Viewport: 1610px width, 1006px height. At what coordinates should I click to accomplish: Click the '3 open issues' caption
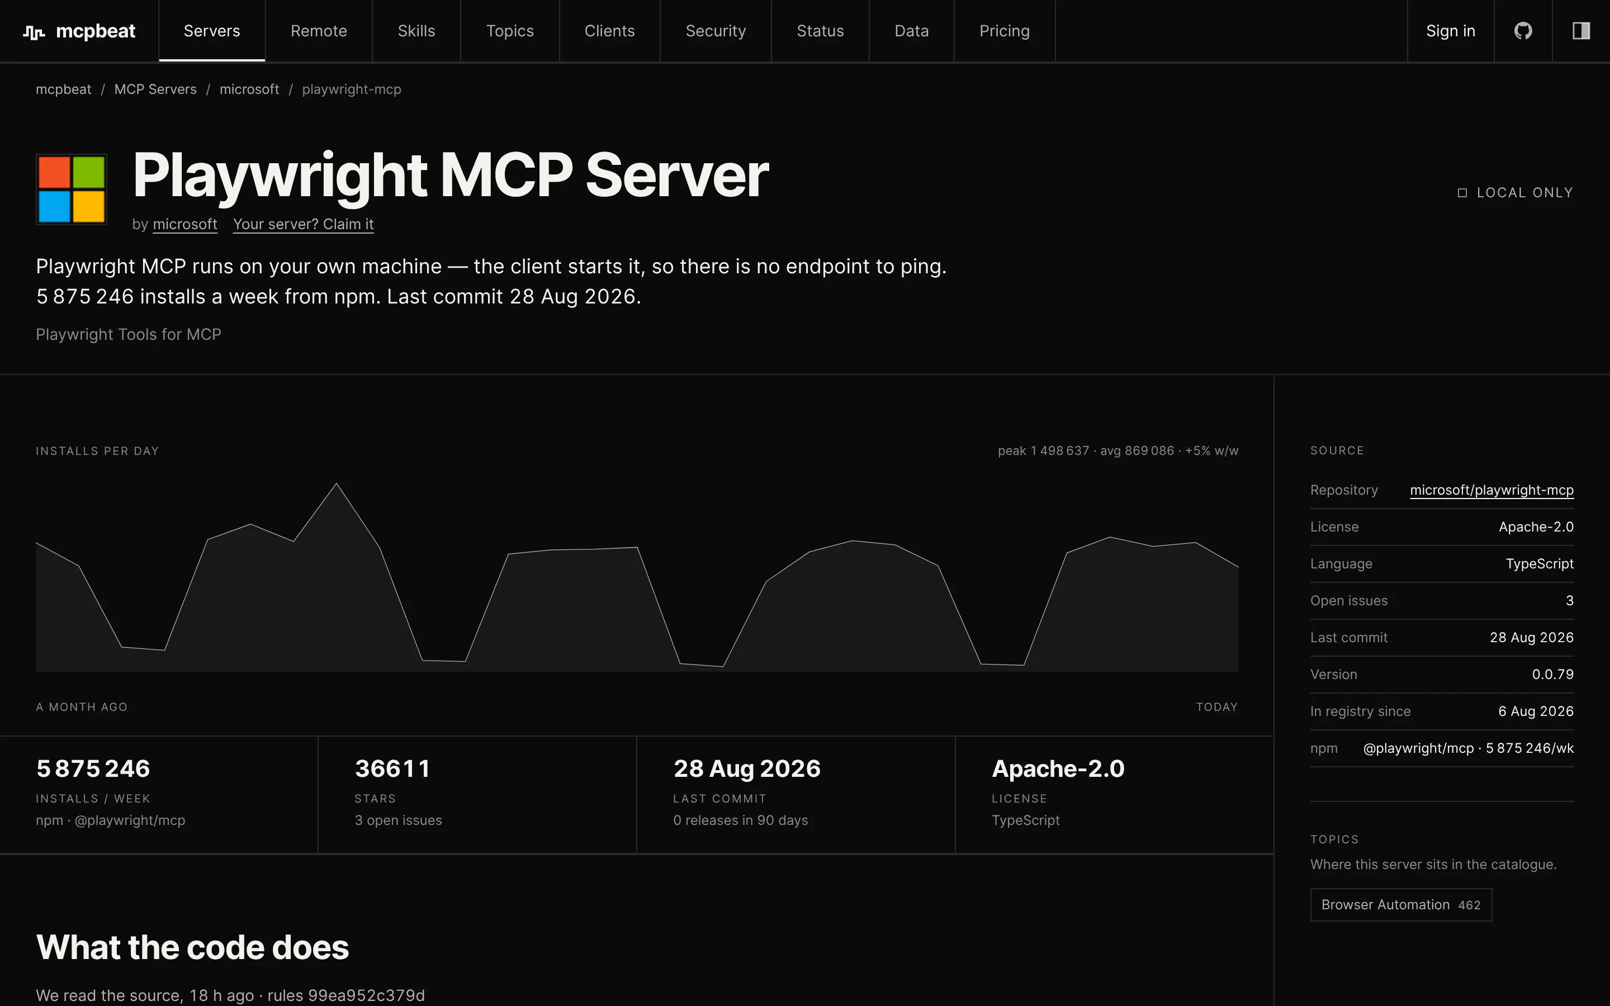click(x=398, y=820)
